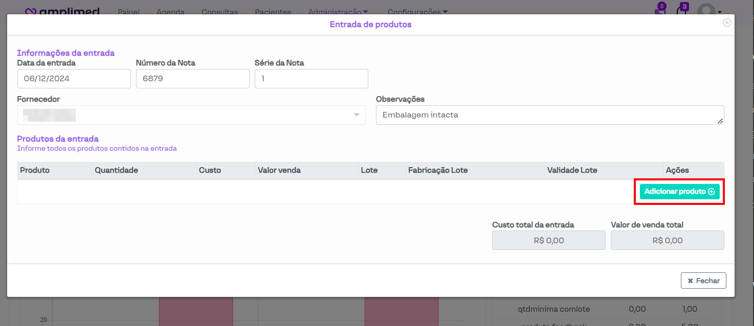Viewport: 754px width, 326px height.
Task: Click the Custo total da entrada field
Action: pyautogui.click(x=548, y=240)
